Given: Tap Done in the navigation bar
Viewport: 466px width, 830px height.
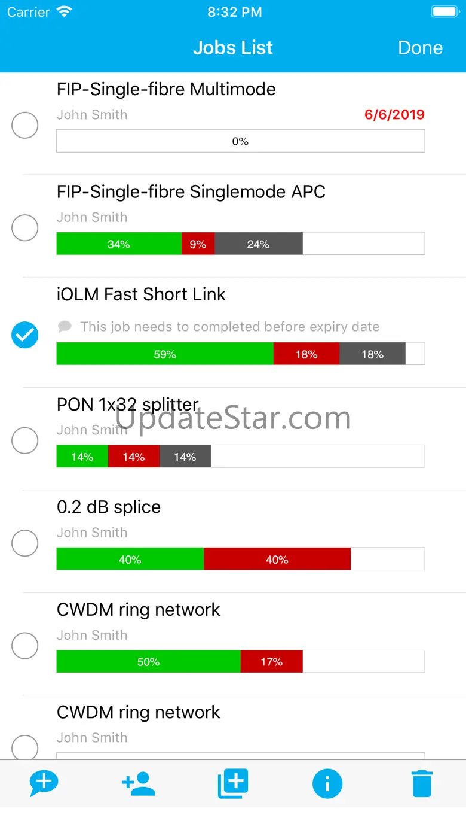Looking at the screenshot, I should pyautogui.click(x=420, y=48).
